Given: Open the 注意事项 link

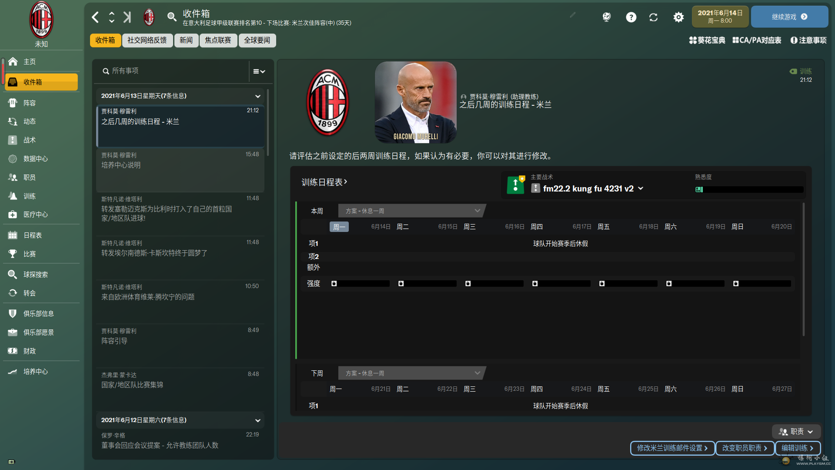Looking at the screenshot, I should (808, 40).
